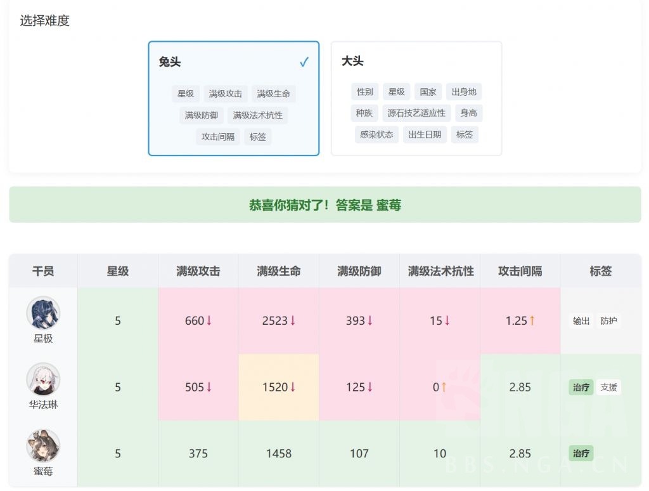Click the 蜜莓 operator avatar

coord(42,447)
